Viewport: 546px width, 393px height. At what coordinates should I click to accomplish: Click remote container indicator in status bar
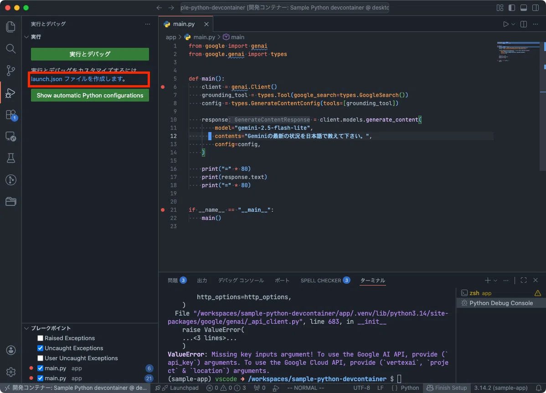click(75, 388)
